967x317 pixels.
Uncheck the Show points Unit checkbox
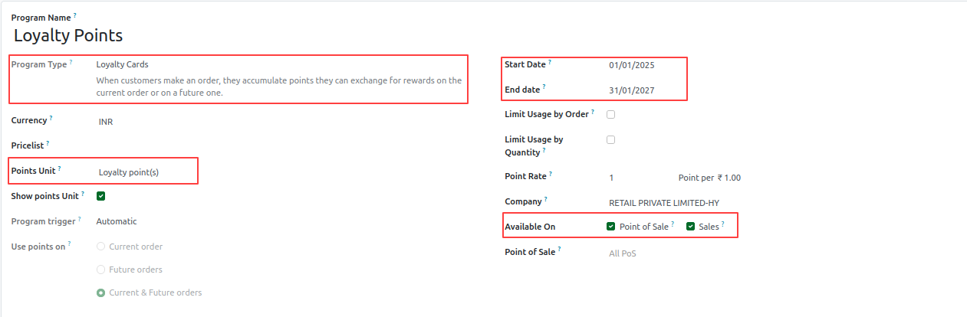pyautogui.click(x=100, y=196)
